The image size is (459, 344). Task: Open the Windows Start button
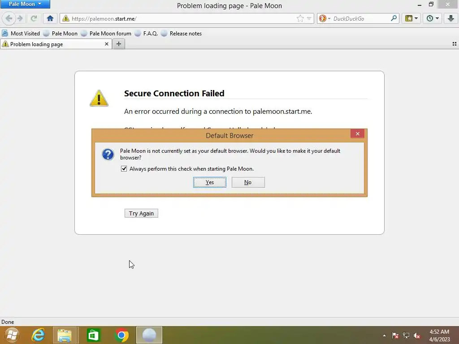[12, 335]
